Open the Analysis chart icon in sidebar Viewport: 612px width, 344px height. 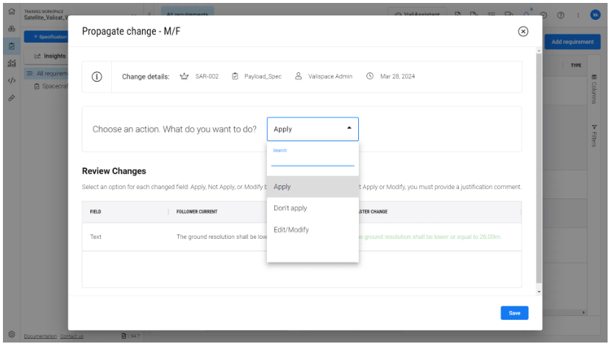click(12, 63)
